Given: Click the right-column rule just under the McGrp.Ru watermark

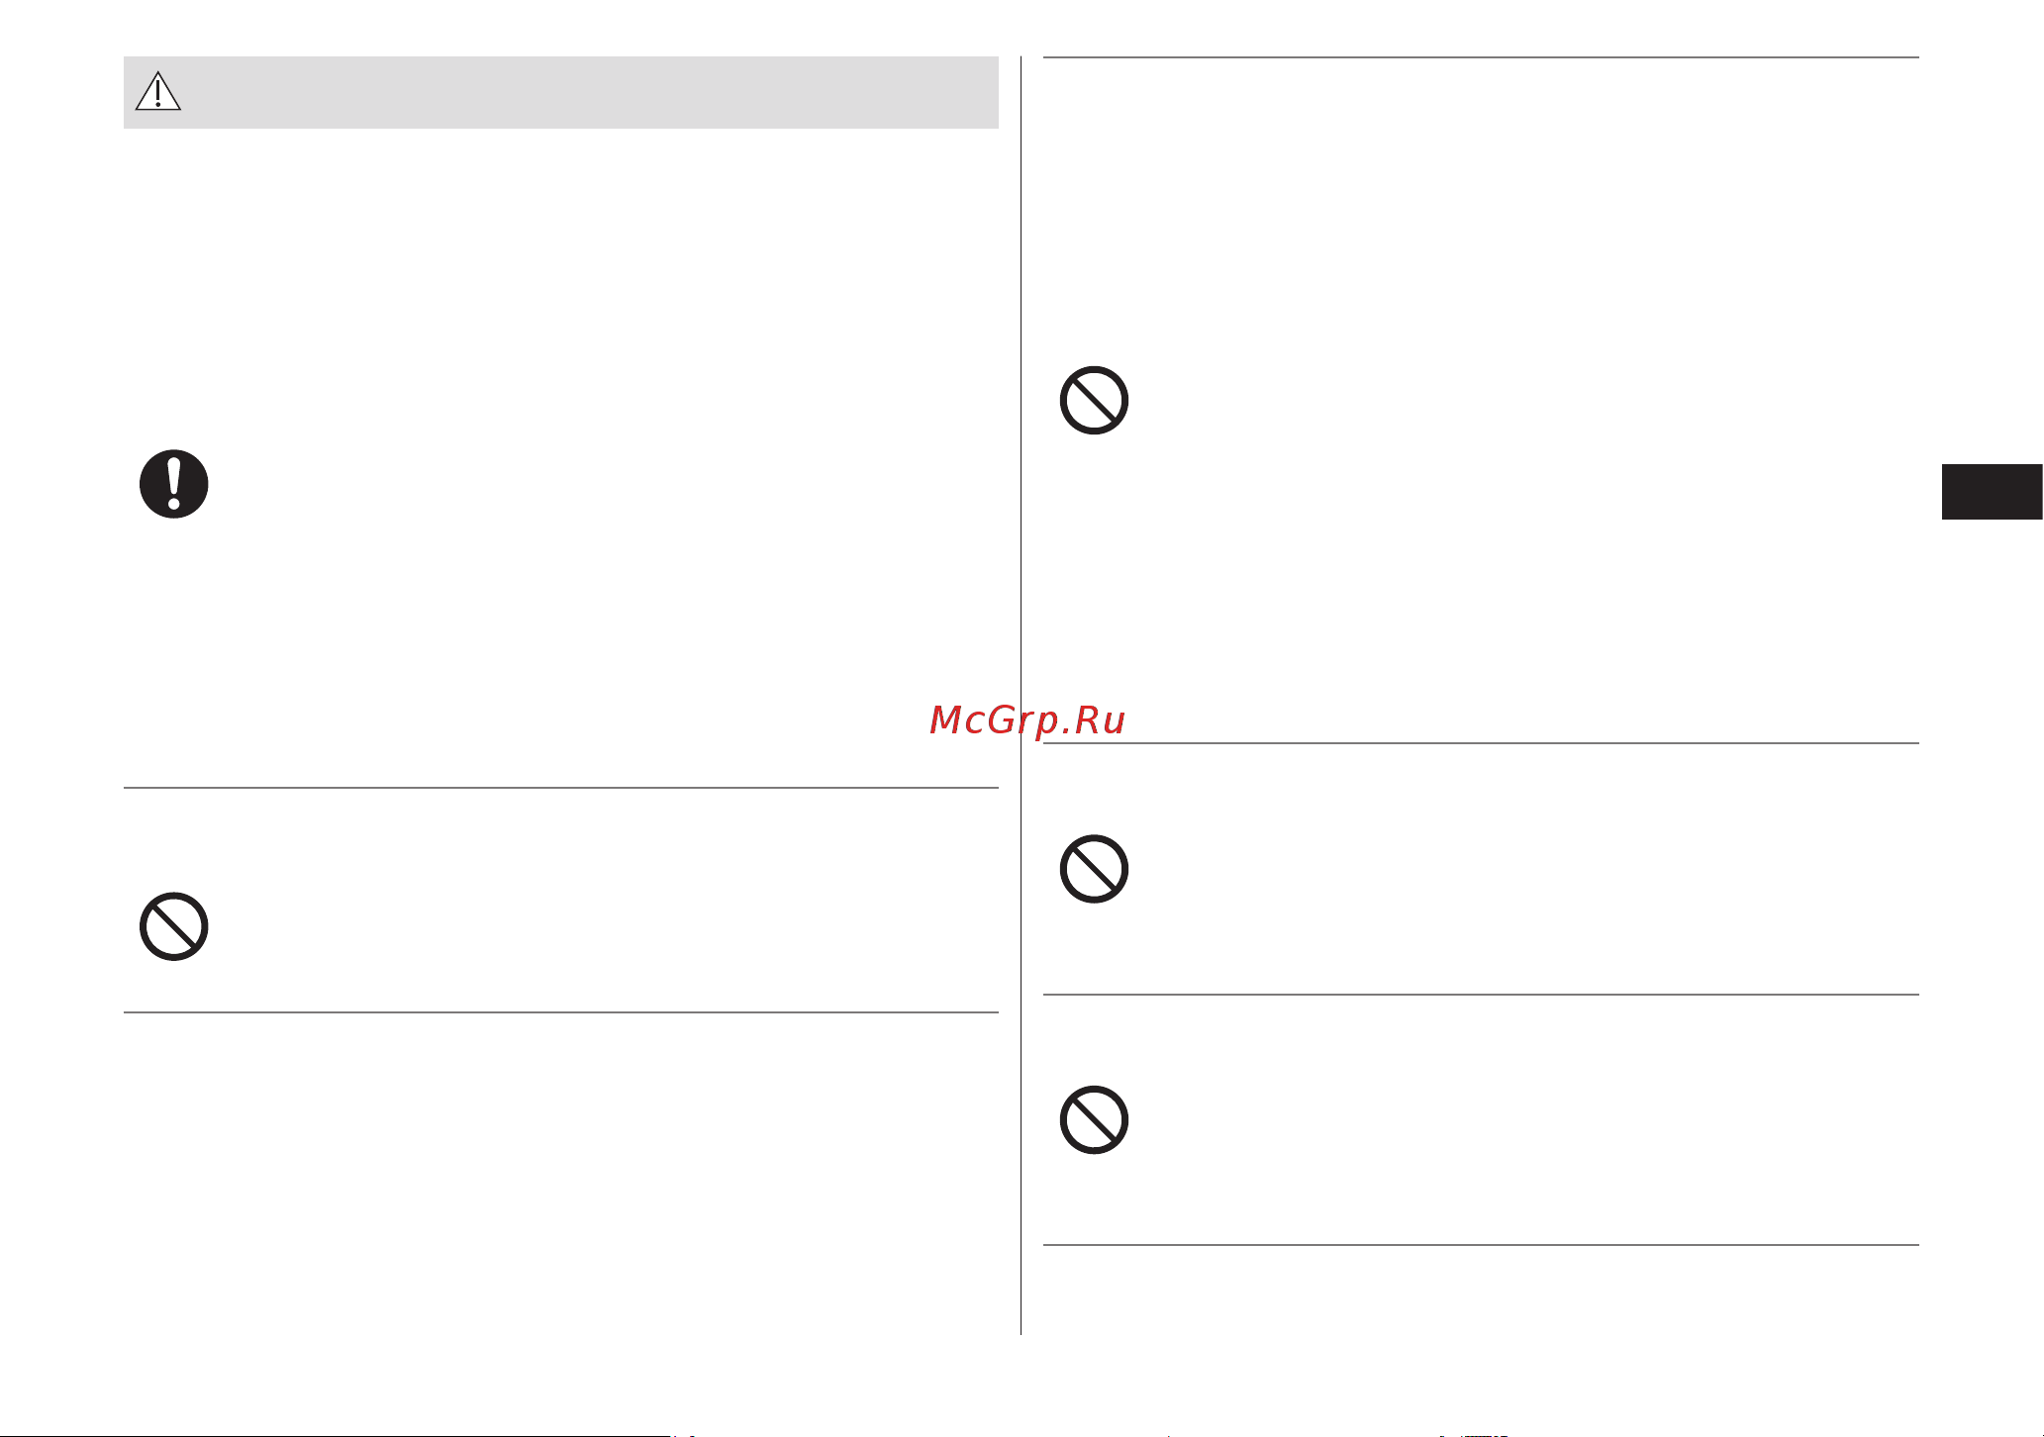Looking at the screenshot, I should pos(1482,743).
